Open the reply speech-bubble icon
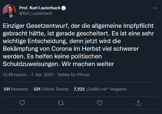Screen dimensions: 162x114 point(22,103)
